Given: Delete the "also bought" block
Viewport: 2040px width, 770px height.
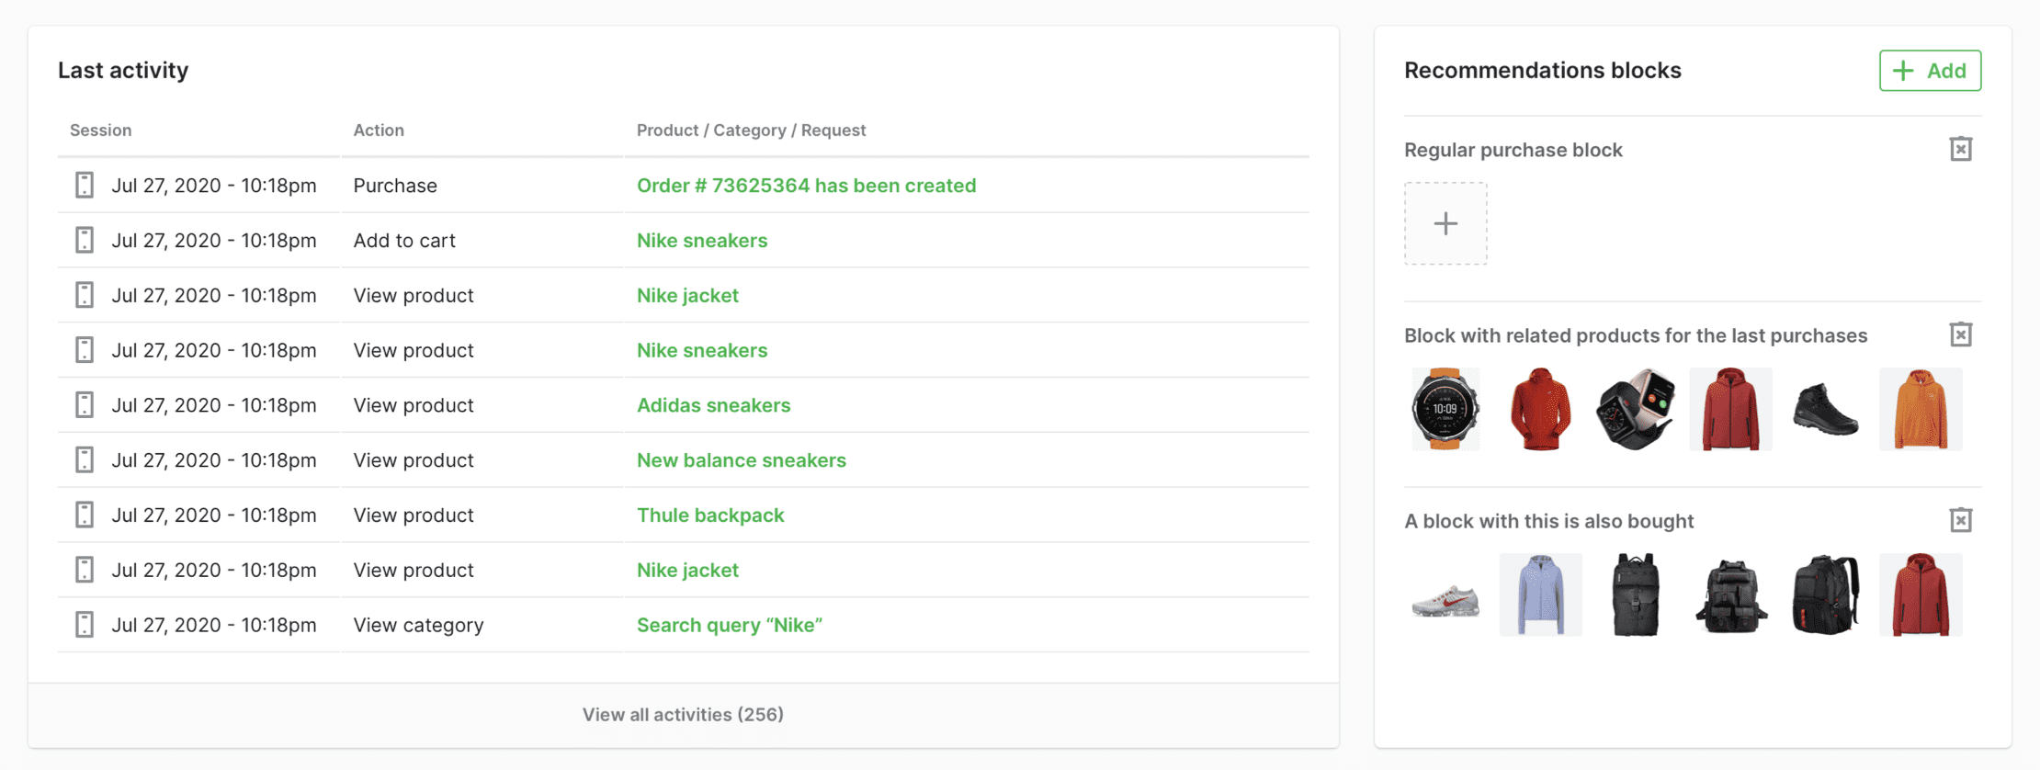Looking at the screenshot, I should pos(1960,521).
